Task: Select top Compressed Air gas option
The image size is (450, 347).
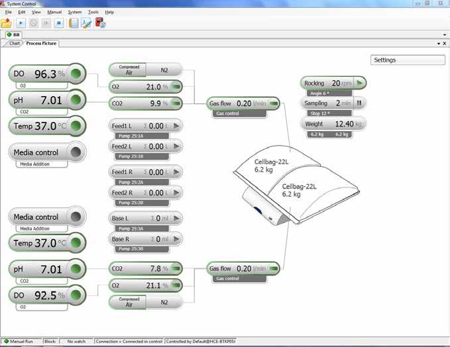Action: 129,70
